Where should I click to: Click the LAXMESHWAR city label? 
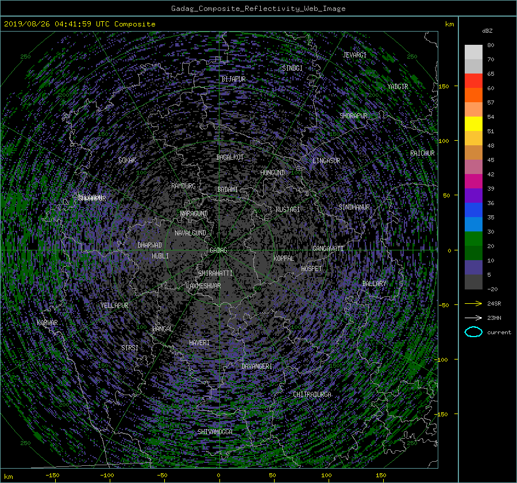203,286
